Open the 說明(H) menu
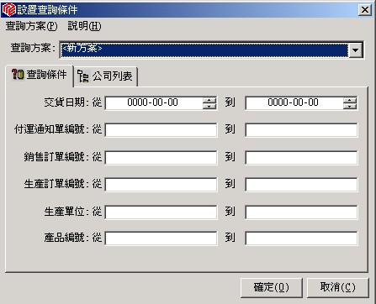376x304 pixels. 84,26
